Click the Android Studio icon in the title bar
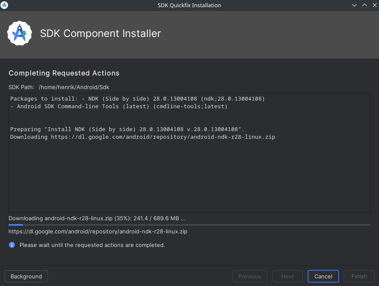Viewport: 379px width, 286px height. 4,5
